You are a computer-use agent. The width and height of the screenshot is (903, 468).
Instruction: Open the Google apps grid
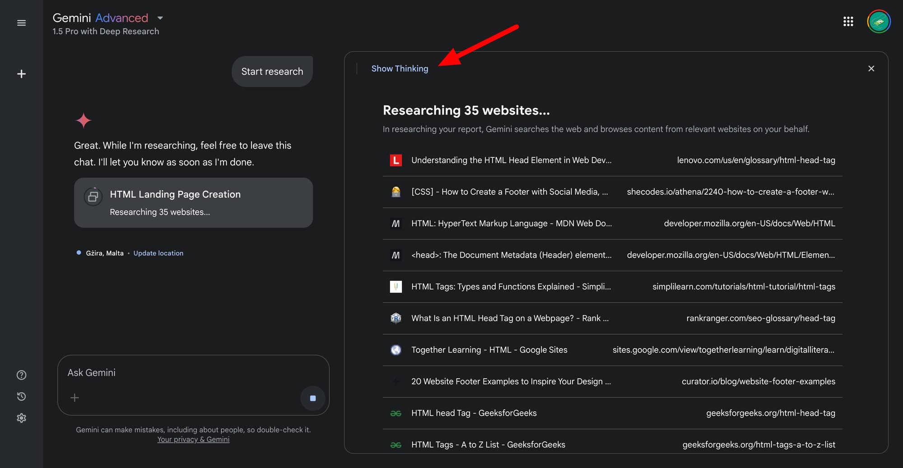coord(848,21)
